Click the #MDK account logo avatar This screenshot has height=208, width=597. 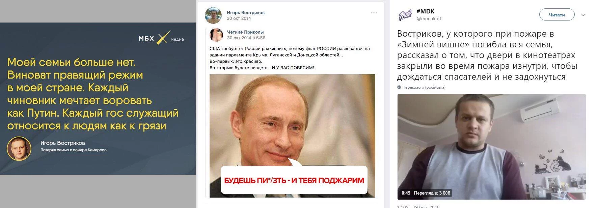[x=405, y=15]
